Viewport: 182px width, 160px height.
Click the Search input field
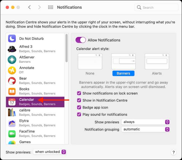point(156,8)
